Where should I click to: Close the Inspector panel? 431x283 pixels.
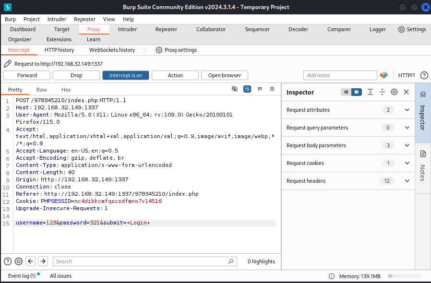point(406,92)
